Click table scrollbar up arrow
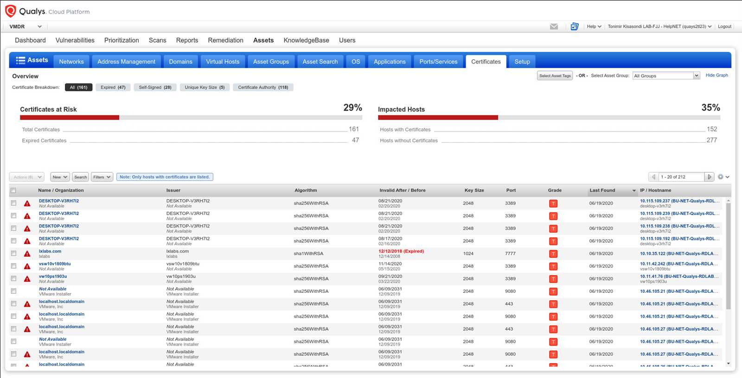 (x=728, y=200)
